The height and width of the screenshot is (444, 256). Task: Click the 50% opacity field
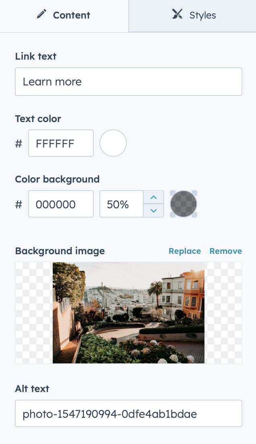(x=121, y=204)
